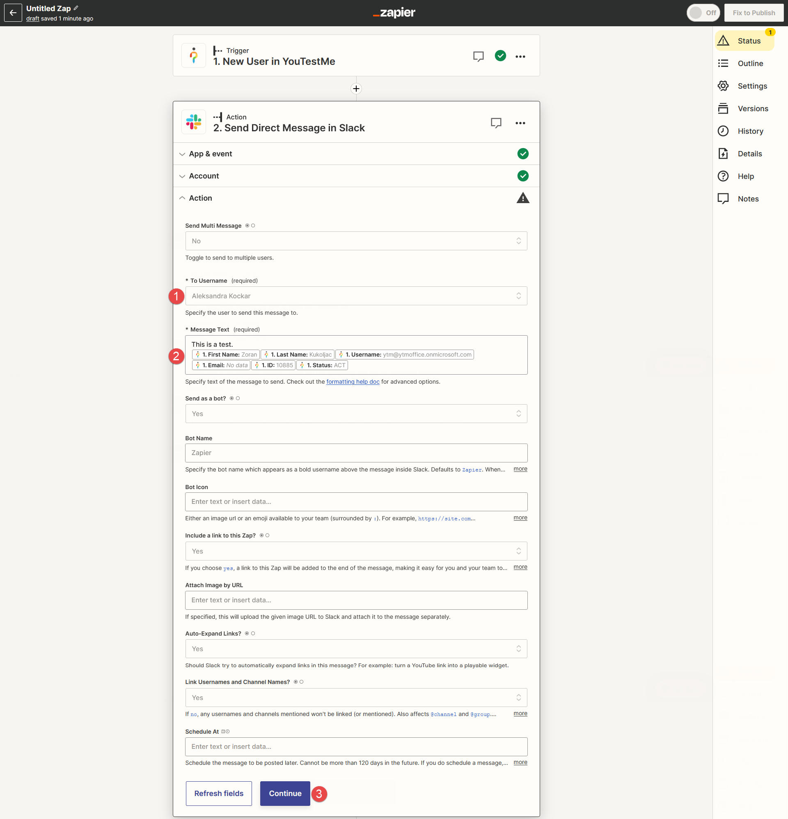Click the Settings gear icon
The width and height of the screenshot is (788, 819).
coord(723,86)
